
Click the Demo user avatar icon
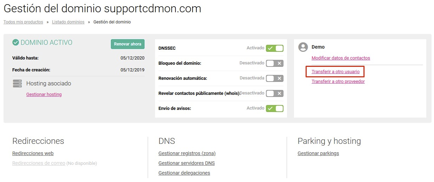click(x=303, y=47)
